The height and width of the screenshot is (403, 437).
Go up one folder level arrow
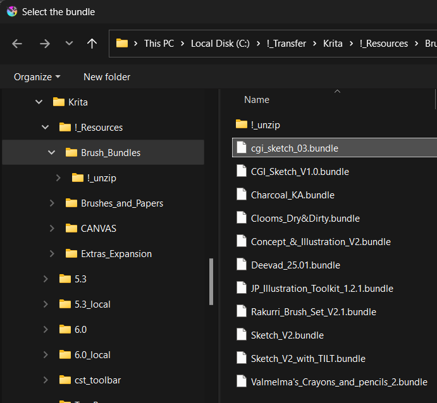pyautogui.click(x=92, y=44)
